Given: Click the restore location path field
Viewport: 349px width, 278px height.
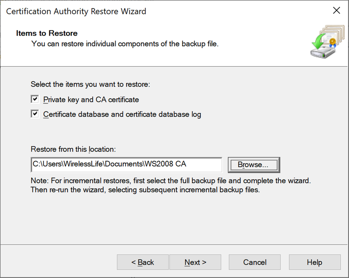Looking at the screenshot, I should pos(127,164).
